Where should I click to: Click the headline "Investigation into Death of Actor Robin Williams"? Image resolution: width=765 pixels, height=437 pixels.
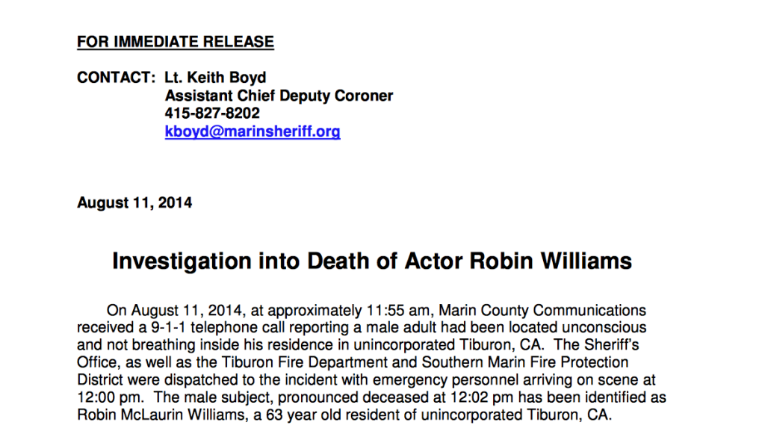tap(372, 261)
